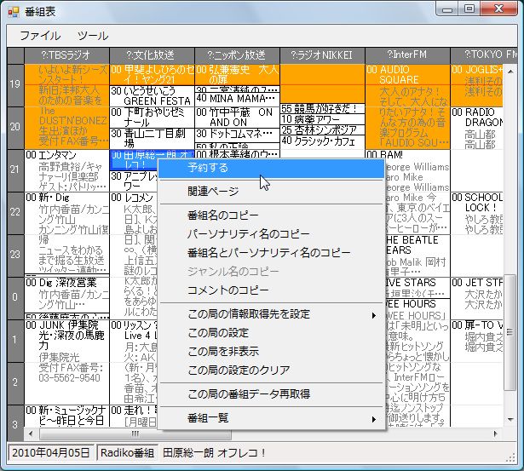Click ニッポン放送 column header

[237, 55]
